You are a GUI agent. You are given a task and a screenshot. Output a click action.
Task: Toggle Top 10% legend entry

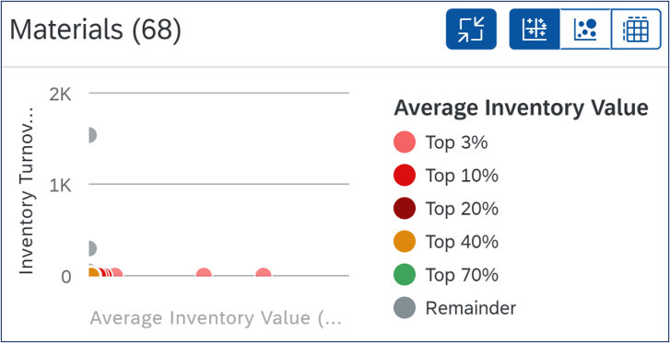pyautogui.click(x=446, y=176)
